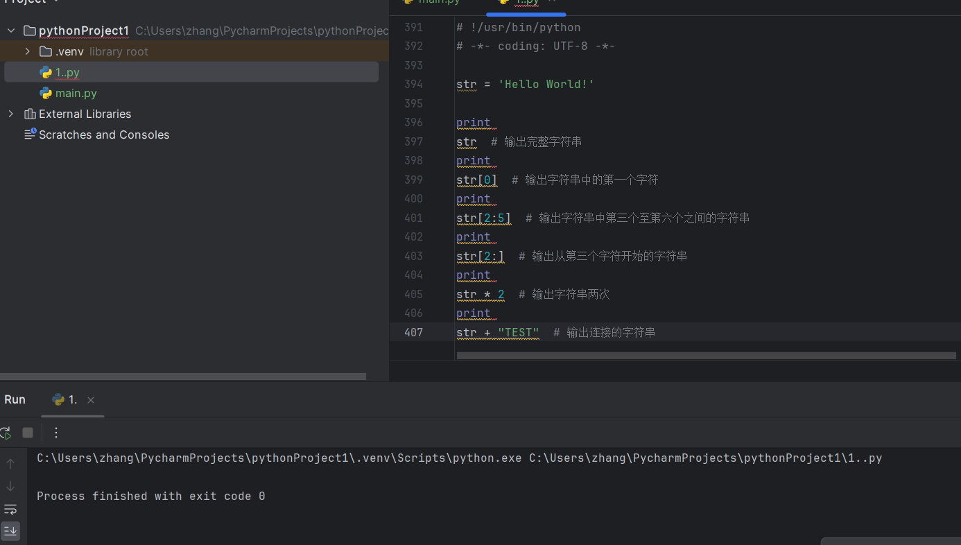Open the Run toolbar three-dot more menu
The width and height of the screenshot is (961, 545).
56,433
